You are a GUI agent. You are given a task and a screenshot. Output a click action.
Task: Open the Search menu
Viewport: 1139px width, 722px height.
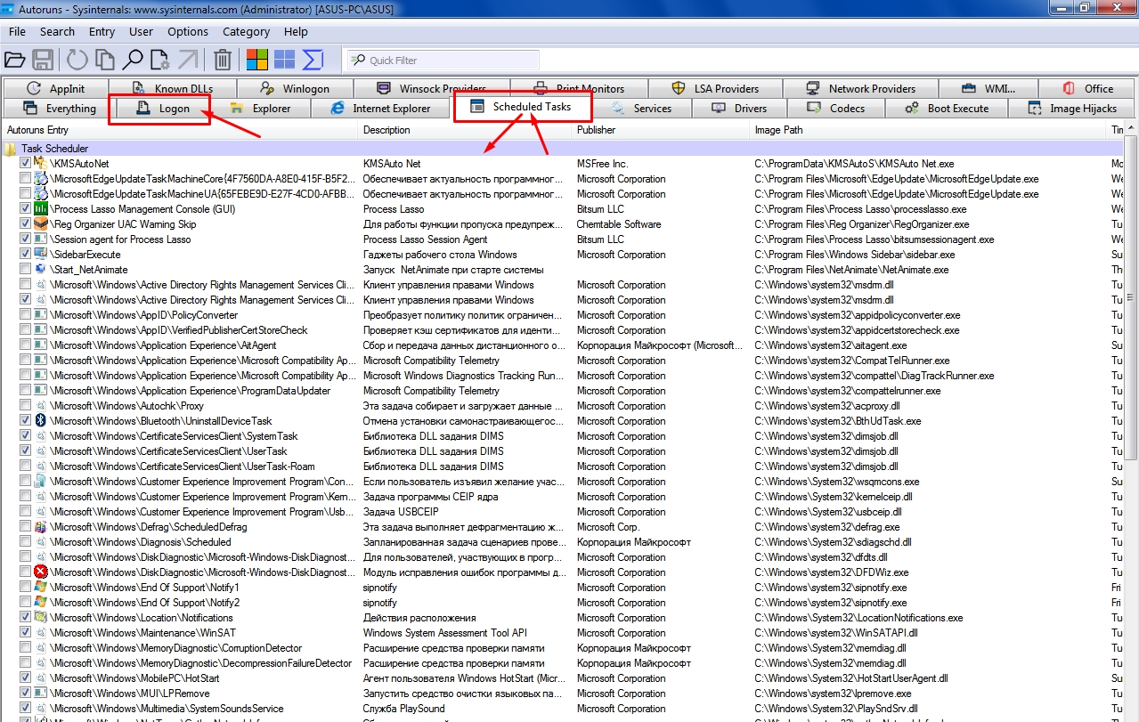[57, 31]
